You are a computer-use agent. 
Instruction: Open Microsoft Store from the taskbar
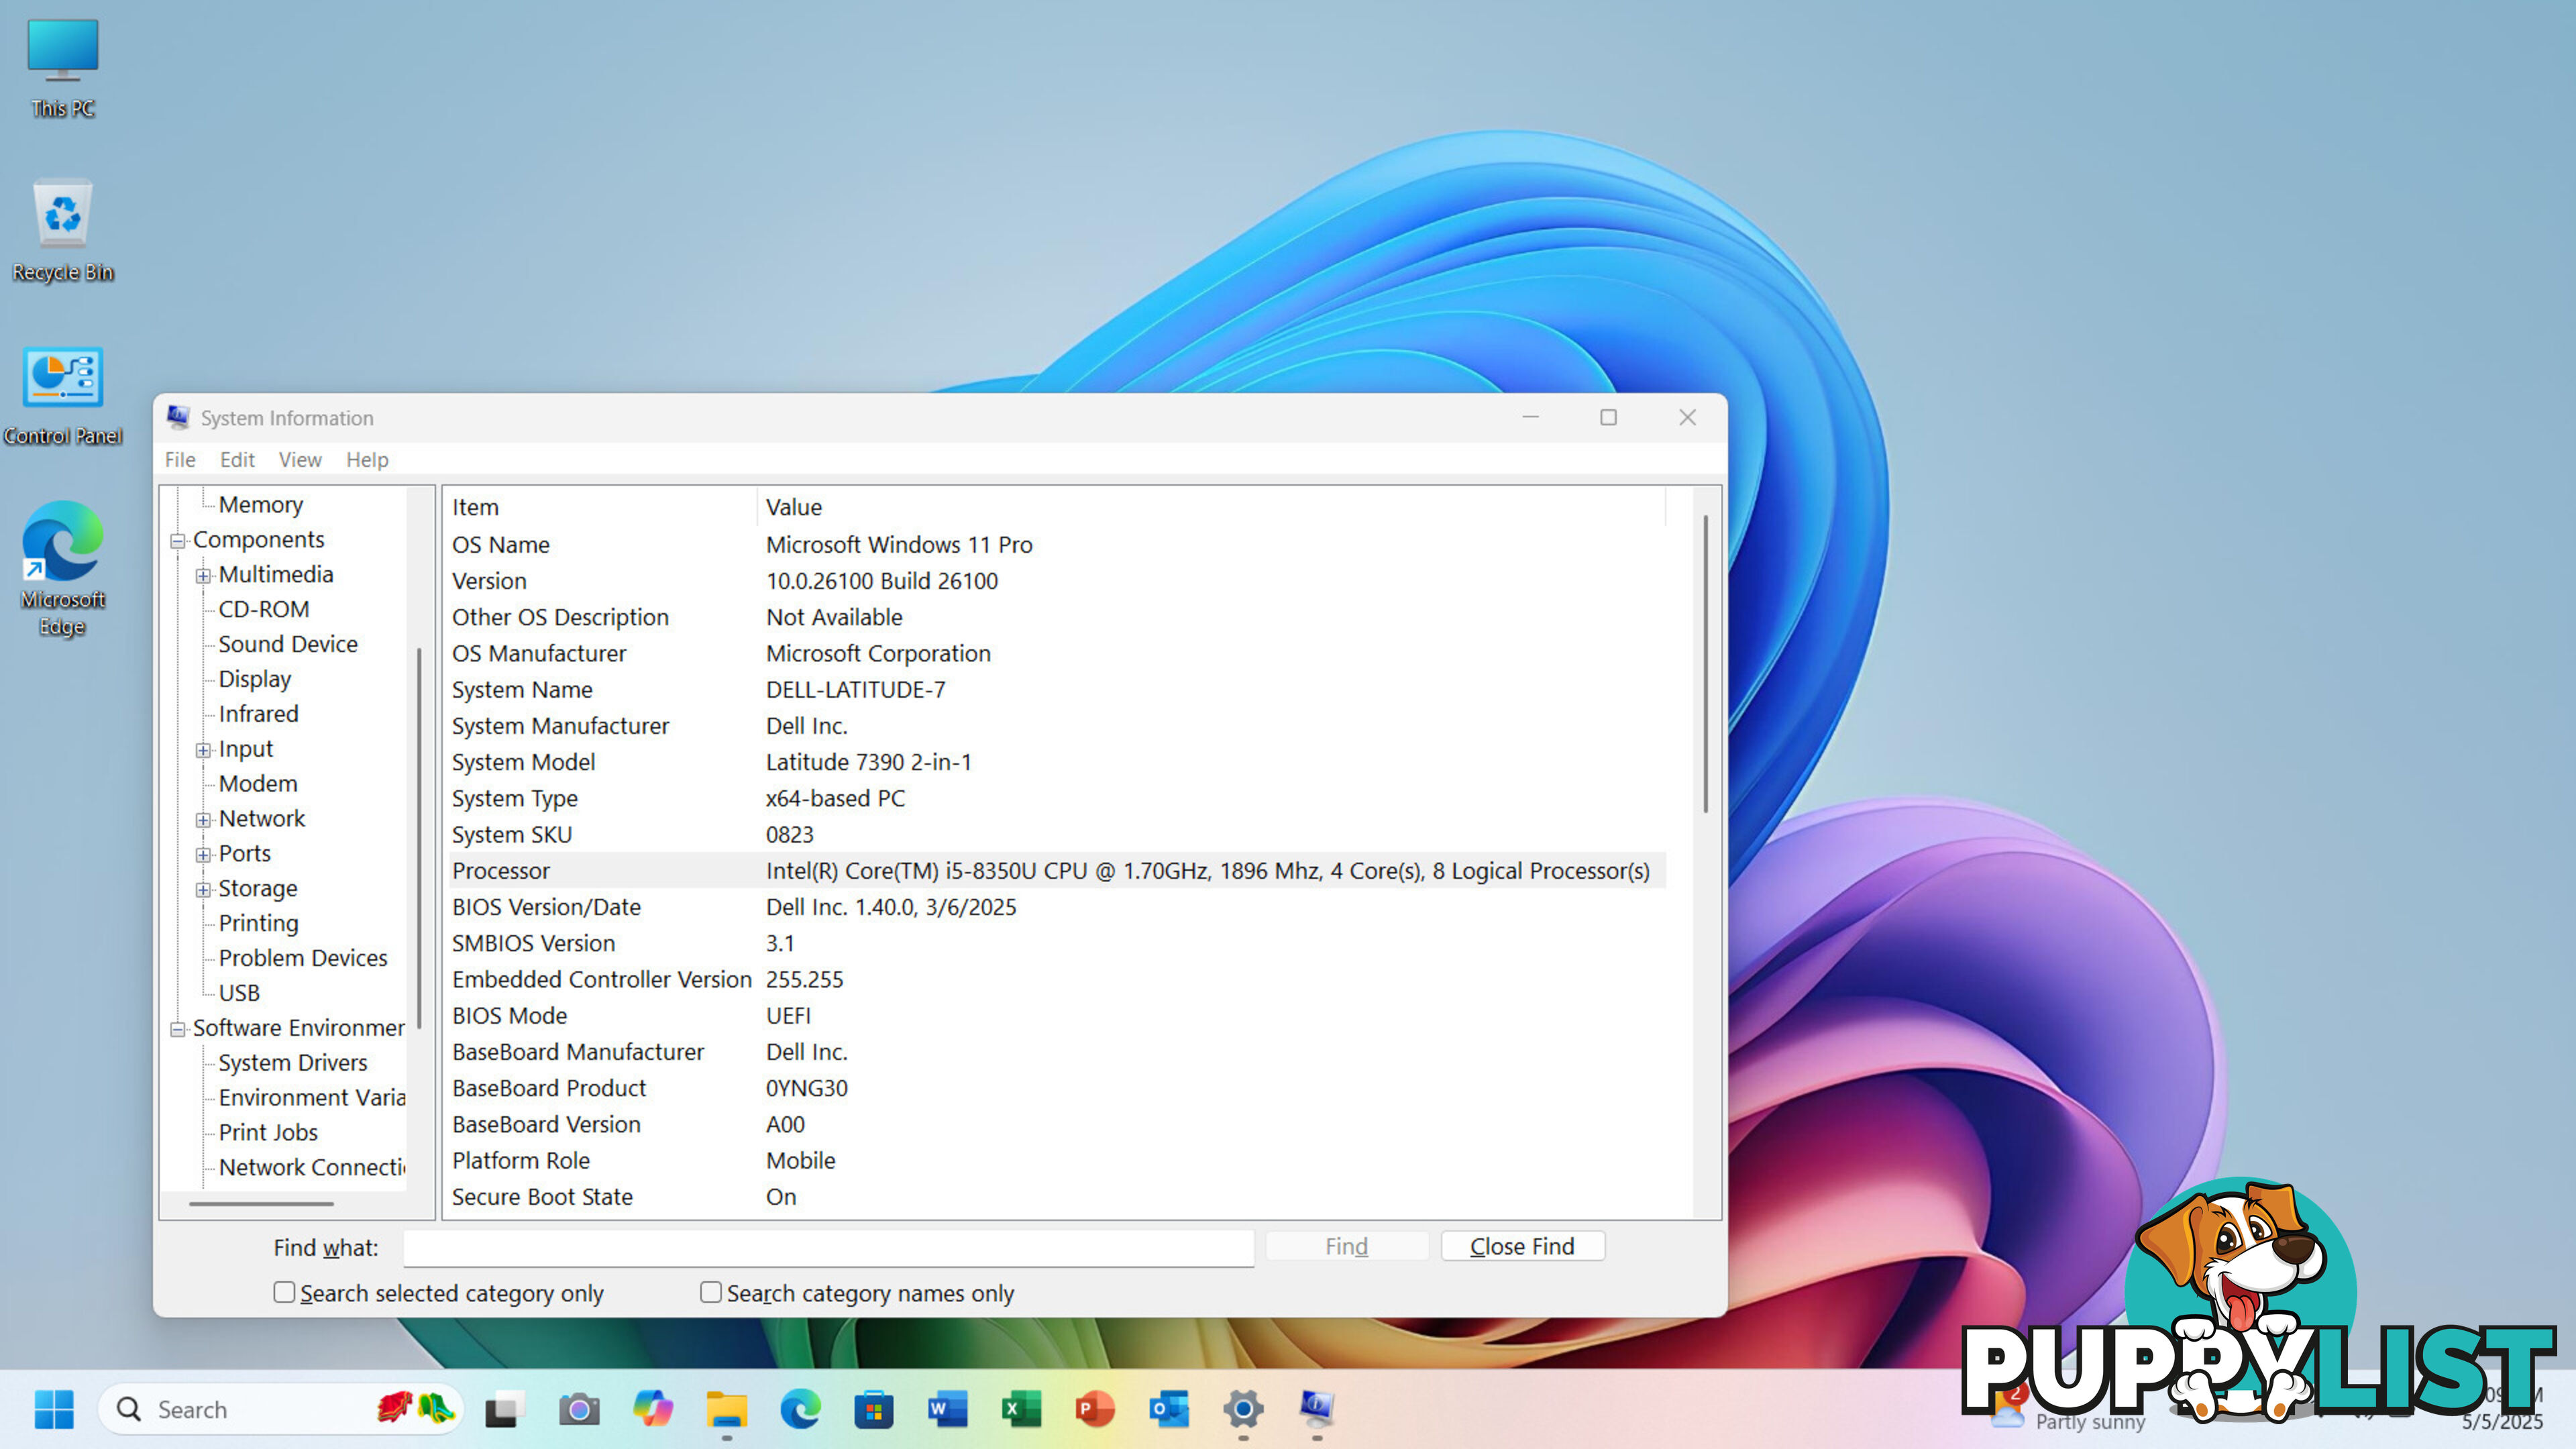(874, 1409)
